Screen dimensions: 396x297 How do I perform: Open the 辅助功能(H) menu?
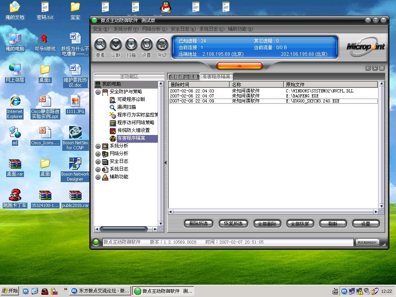(241, 29)
